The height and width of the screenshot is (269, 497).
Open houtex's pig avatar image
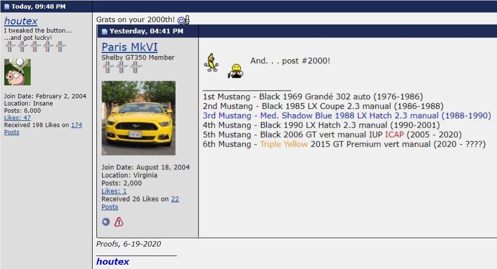pyautogui.click(x=17, y=72)
